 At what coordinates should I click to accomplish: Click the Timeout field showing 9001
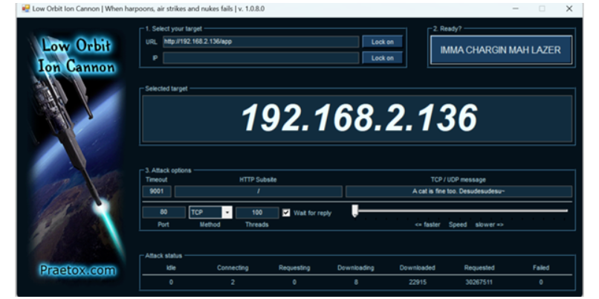point(157,191)
